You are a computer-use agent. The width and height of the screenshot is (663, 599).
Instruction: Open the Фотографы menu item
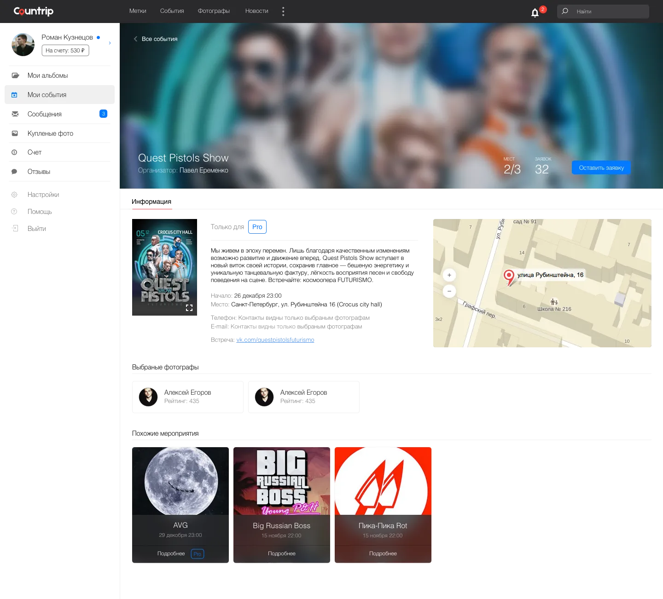click(214, 11)
